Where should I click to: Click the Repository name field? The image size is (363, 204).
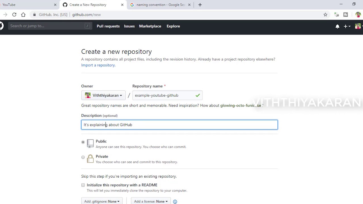point(167,95)
